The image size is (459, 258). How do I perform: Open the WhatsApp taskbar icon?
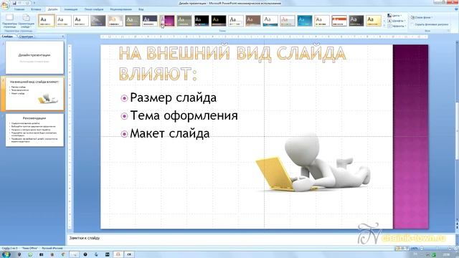point(30,254)
